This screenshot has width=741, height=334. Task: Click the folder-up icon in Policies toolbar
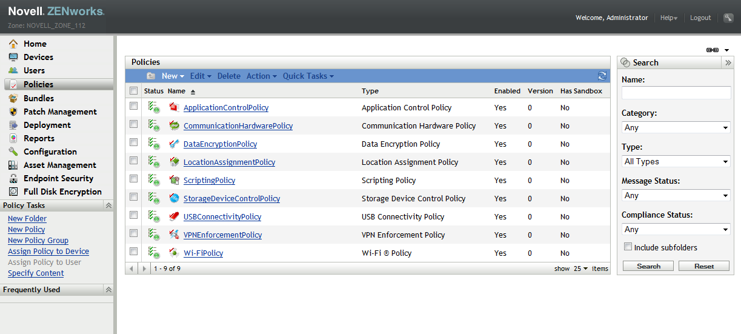click(x=151, y=76)
